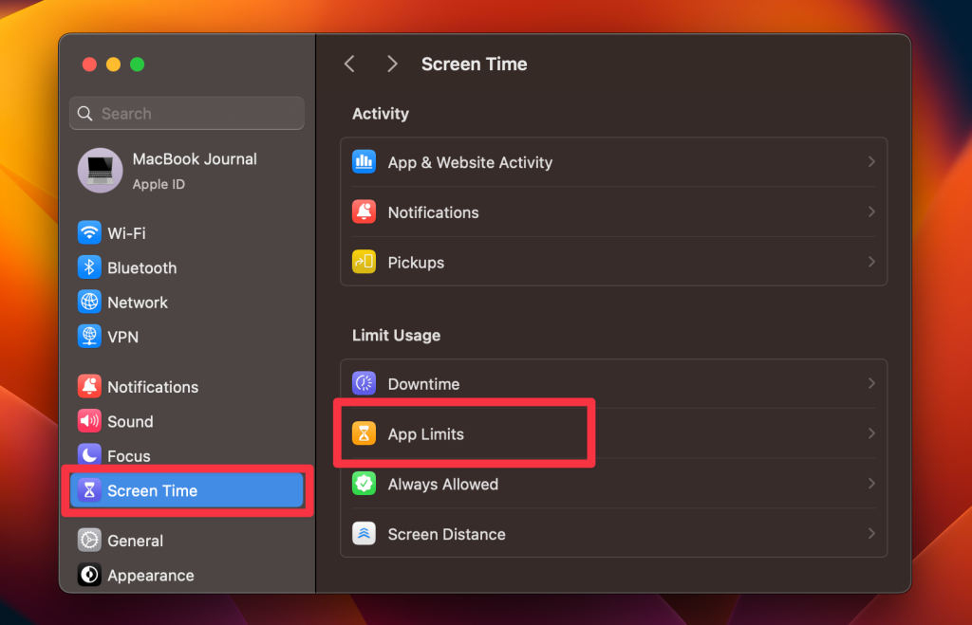This screenshot has height=625, width=972.
Task: Open Always Allowed settings
Action: click(x=614, y=484)
